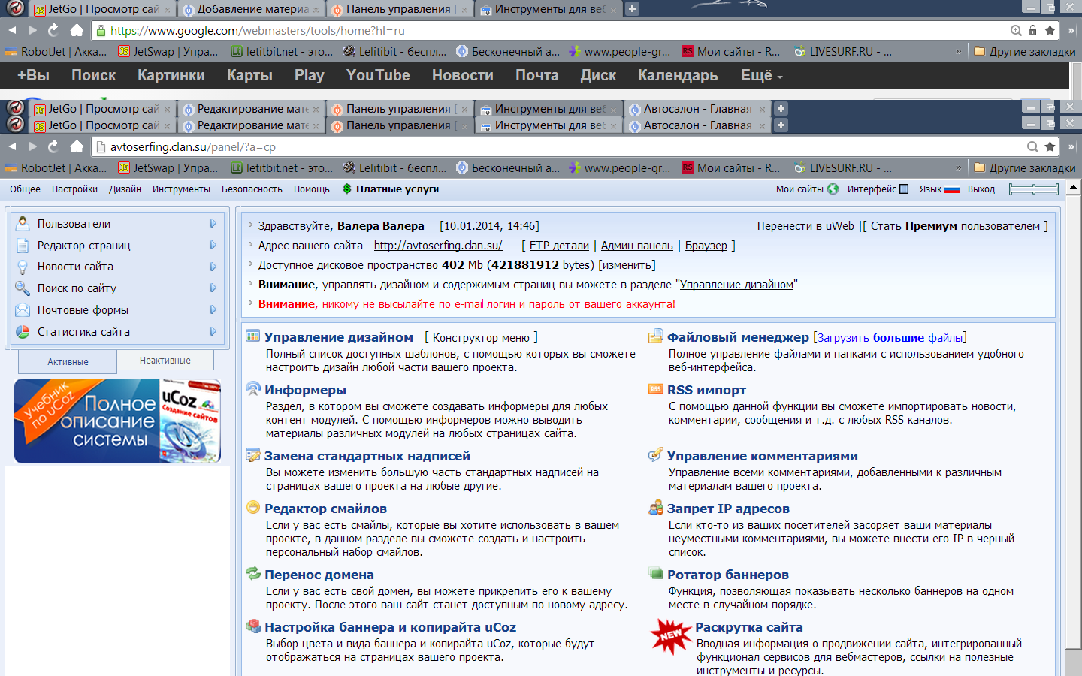Screen dimensions: 1082x676
Task: Click reload button next to Google webmasters URL
Action: coord(53,30)
